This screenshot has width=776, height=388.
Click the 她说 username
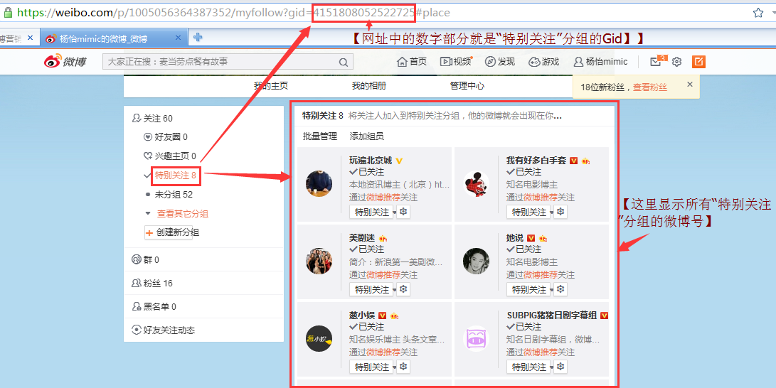[515, 238]
